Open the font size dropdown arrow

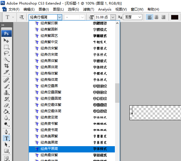pyautogui.click(x=113, y=17)
